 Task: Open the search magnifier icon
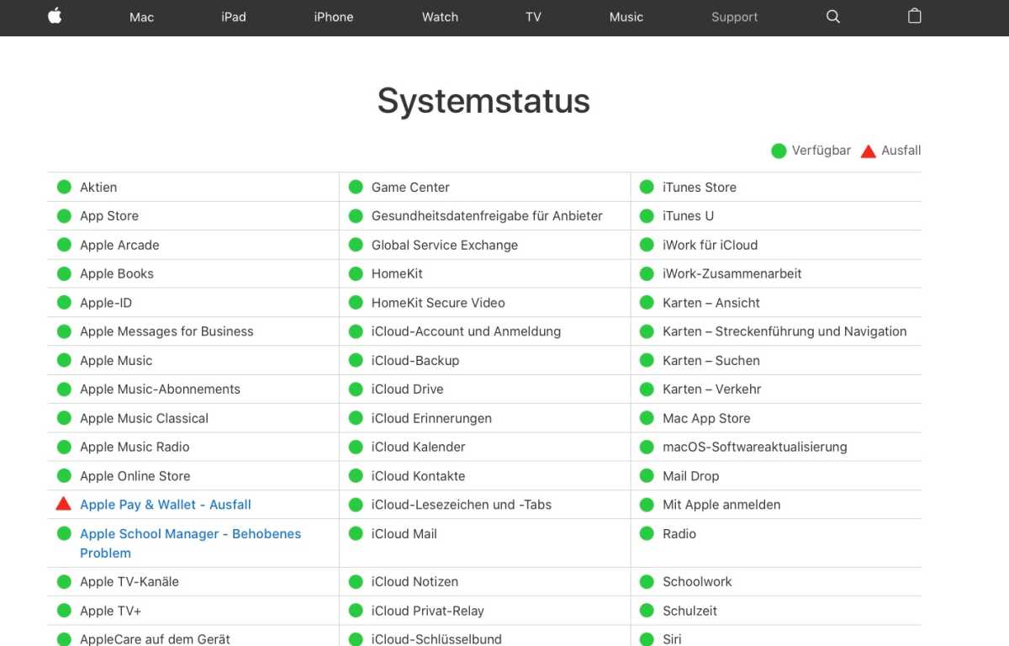click(832, 17)
